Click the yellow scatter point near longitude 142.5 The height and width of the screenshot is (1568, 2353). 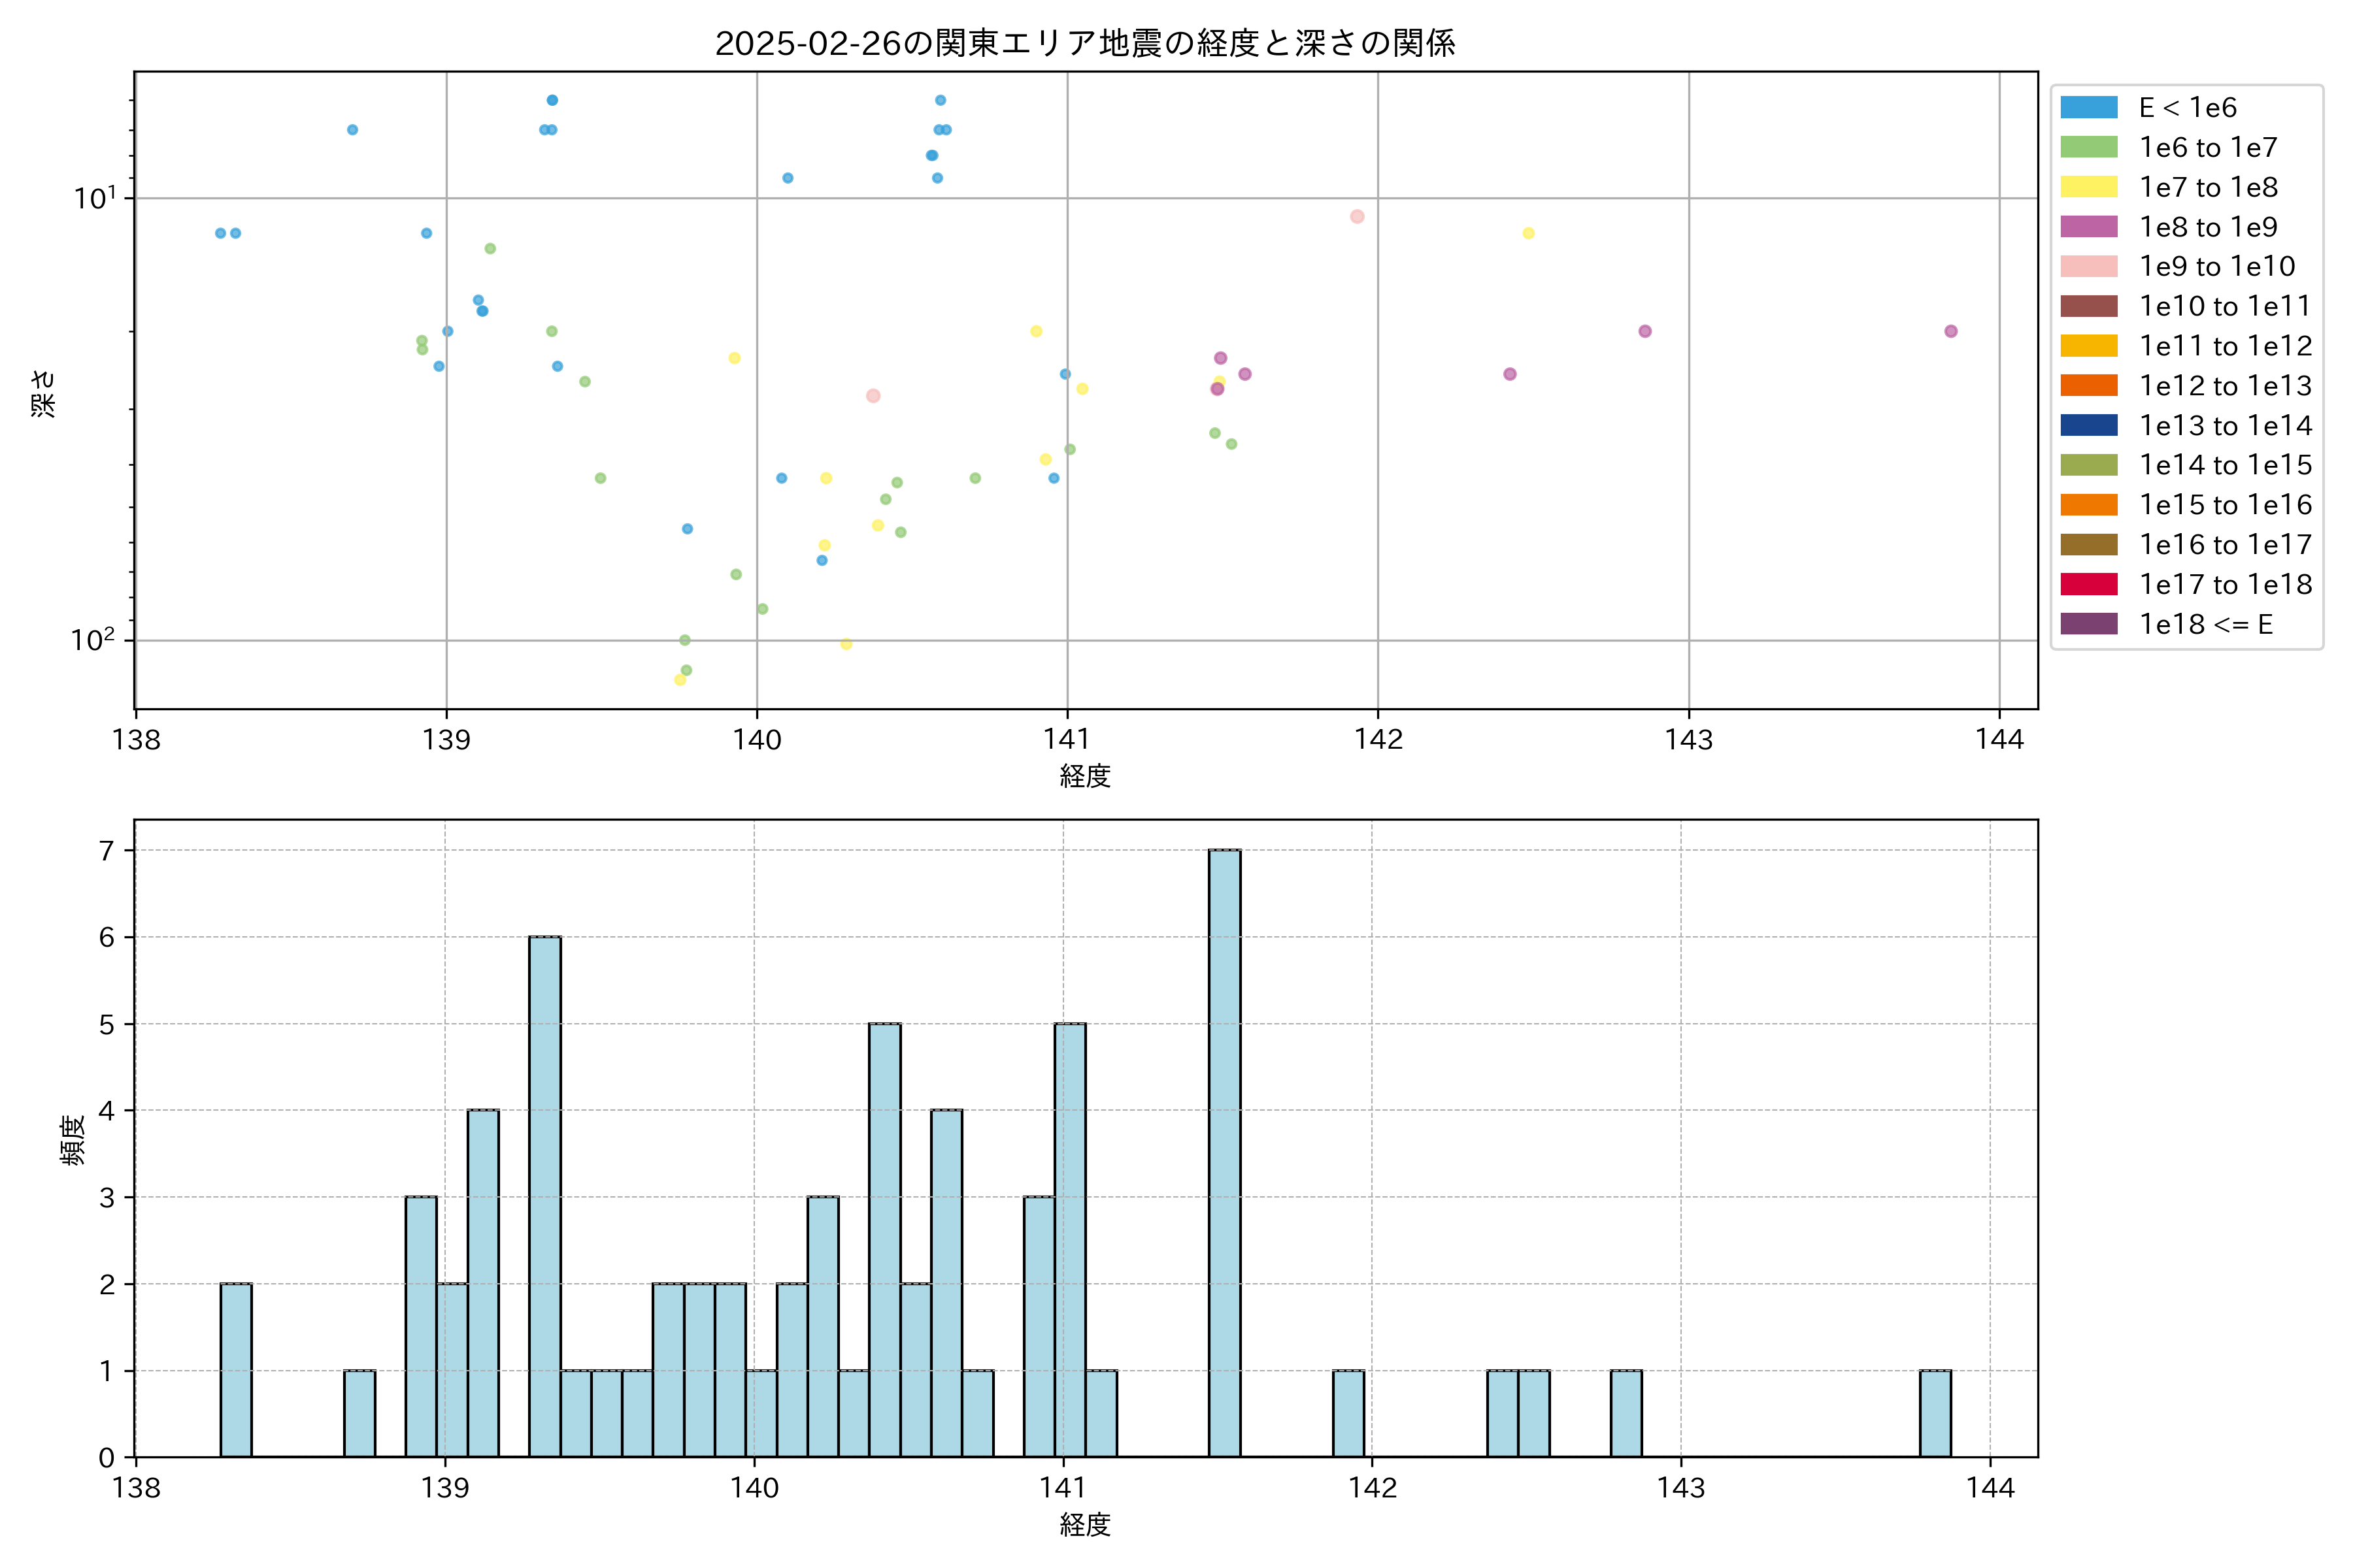pyautogui.click(x=1529, y=234)
